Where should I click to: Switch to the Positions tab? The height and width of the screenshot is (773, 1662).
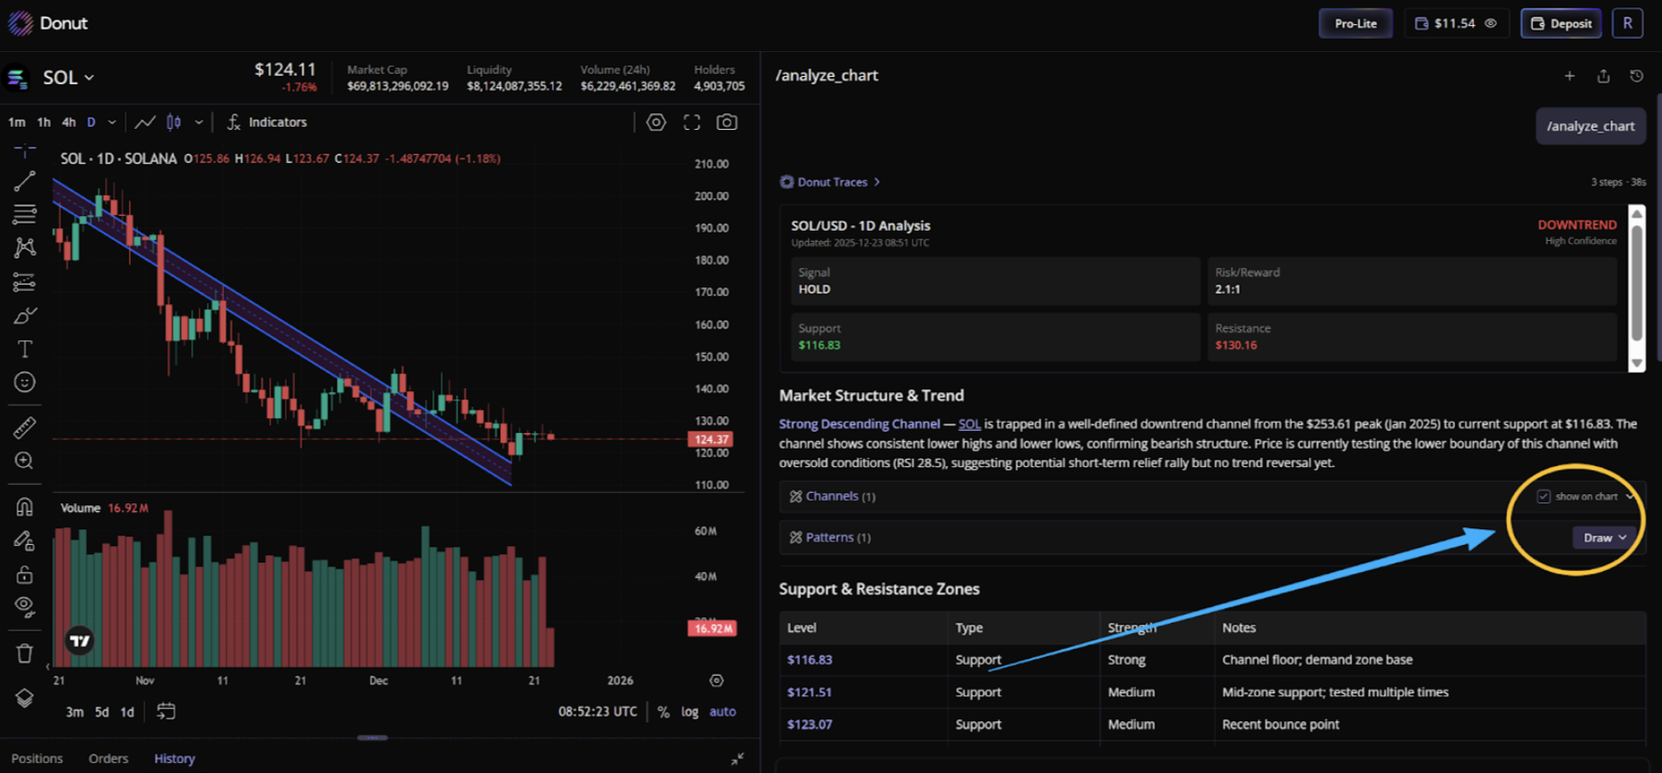[37, 758]
